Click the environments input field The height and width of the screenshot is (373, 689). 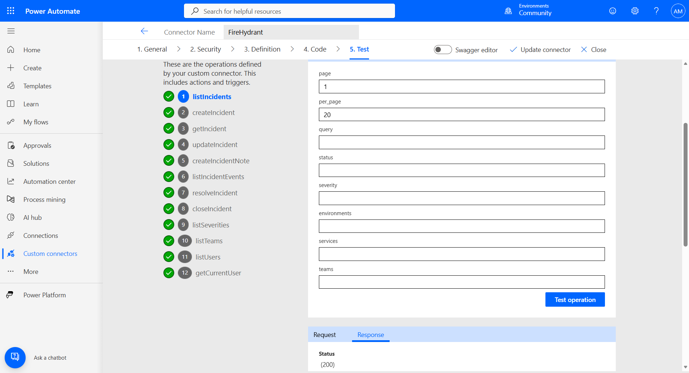pyautogui.click(x=462, y=226)
